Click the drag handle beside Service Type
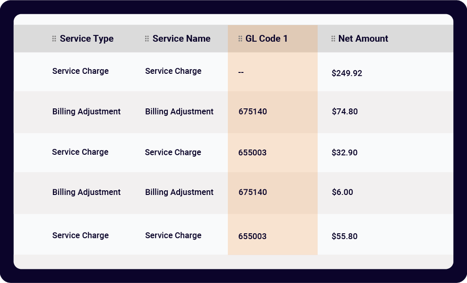Viewport: 467px width, 283px height. coord(54,39)
